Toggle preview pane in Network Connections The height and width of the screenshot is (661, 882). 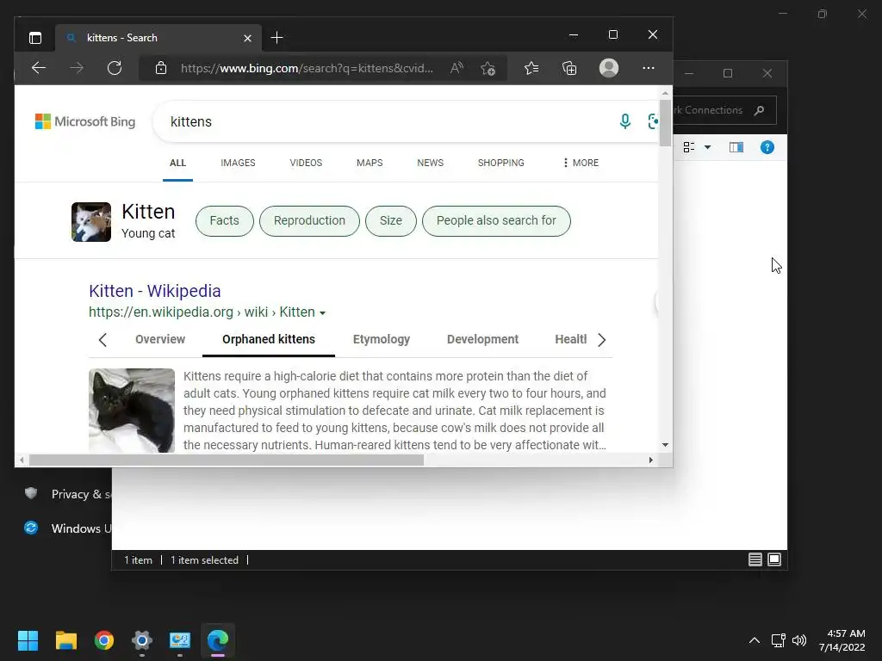coord(736,147)
